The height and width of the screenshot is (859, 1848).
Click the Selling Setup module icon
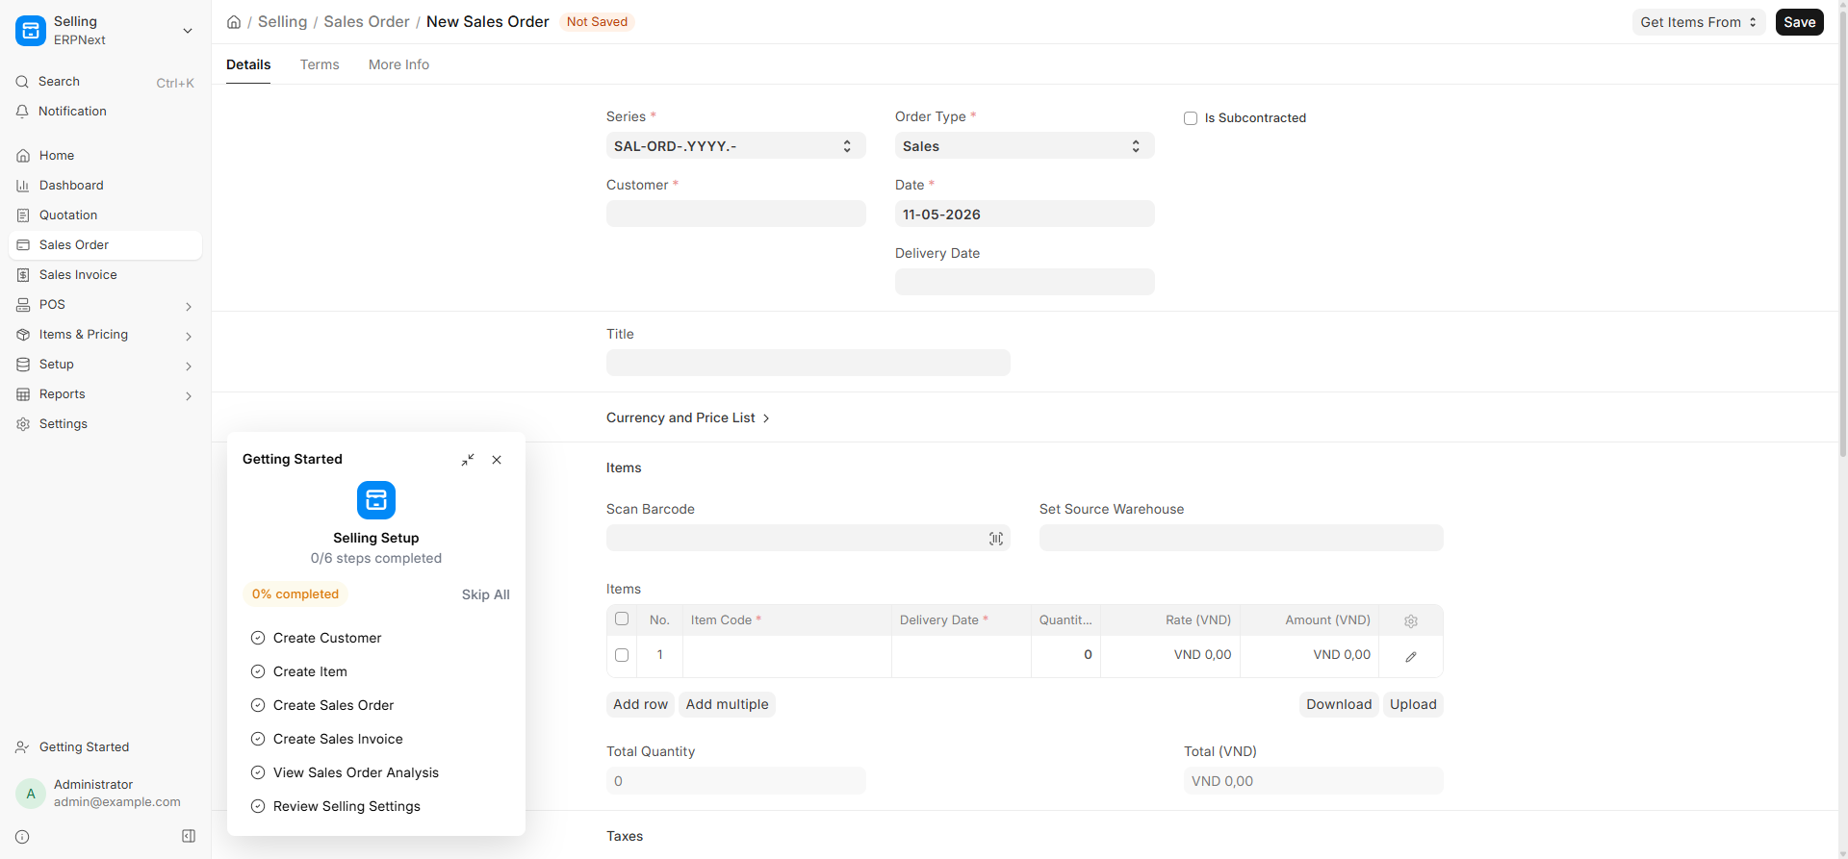[376, 500]
